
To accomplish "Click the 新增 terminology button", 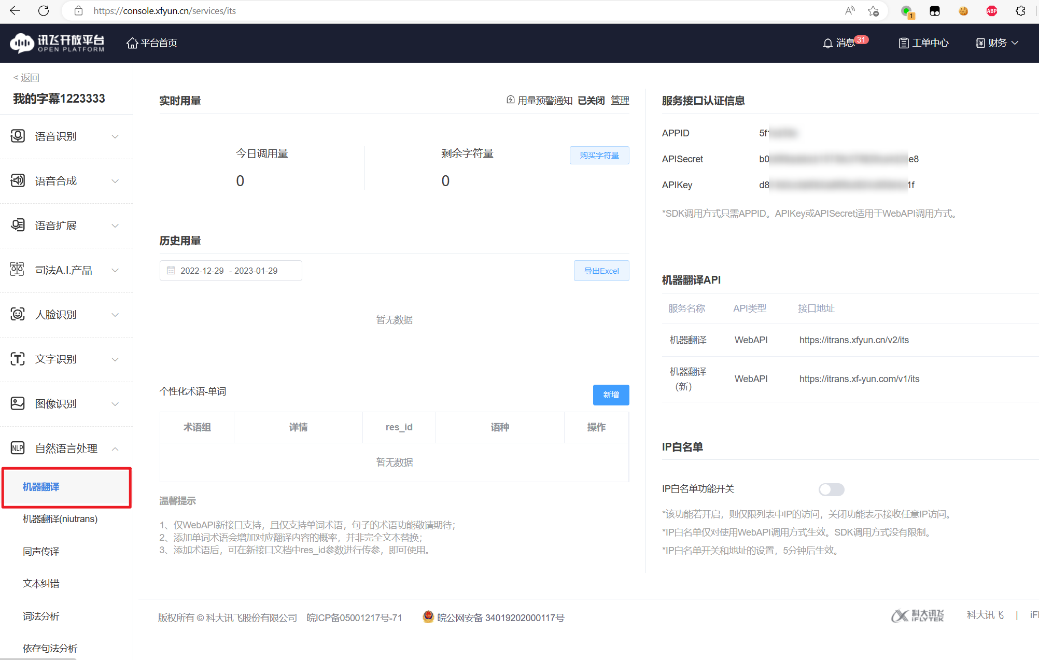I will [611, 395].
